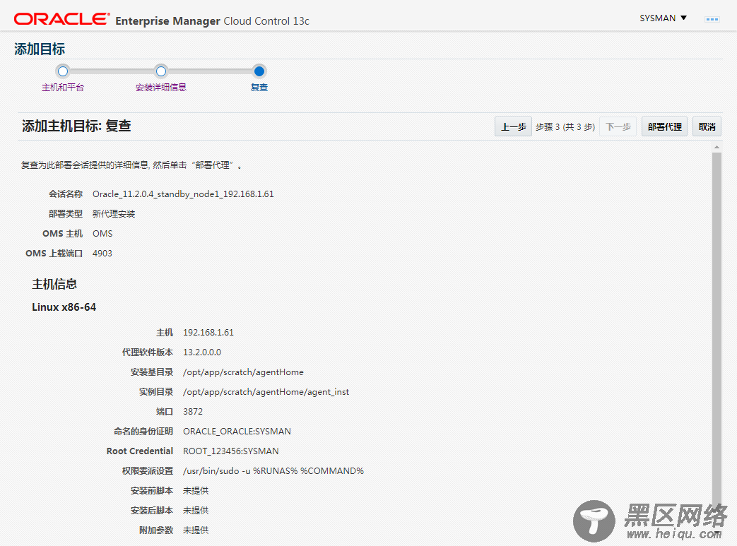Go to the 安装详细信息 step link
Screen dimensions: 737x546
click(x=160, y=88)
